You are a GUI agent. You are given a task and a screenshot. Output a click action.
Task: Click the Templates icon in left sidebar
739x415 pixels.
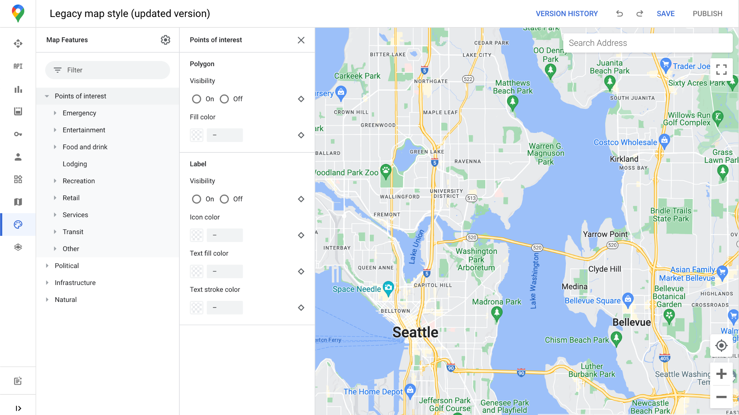point(18,179)
